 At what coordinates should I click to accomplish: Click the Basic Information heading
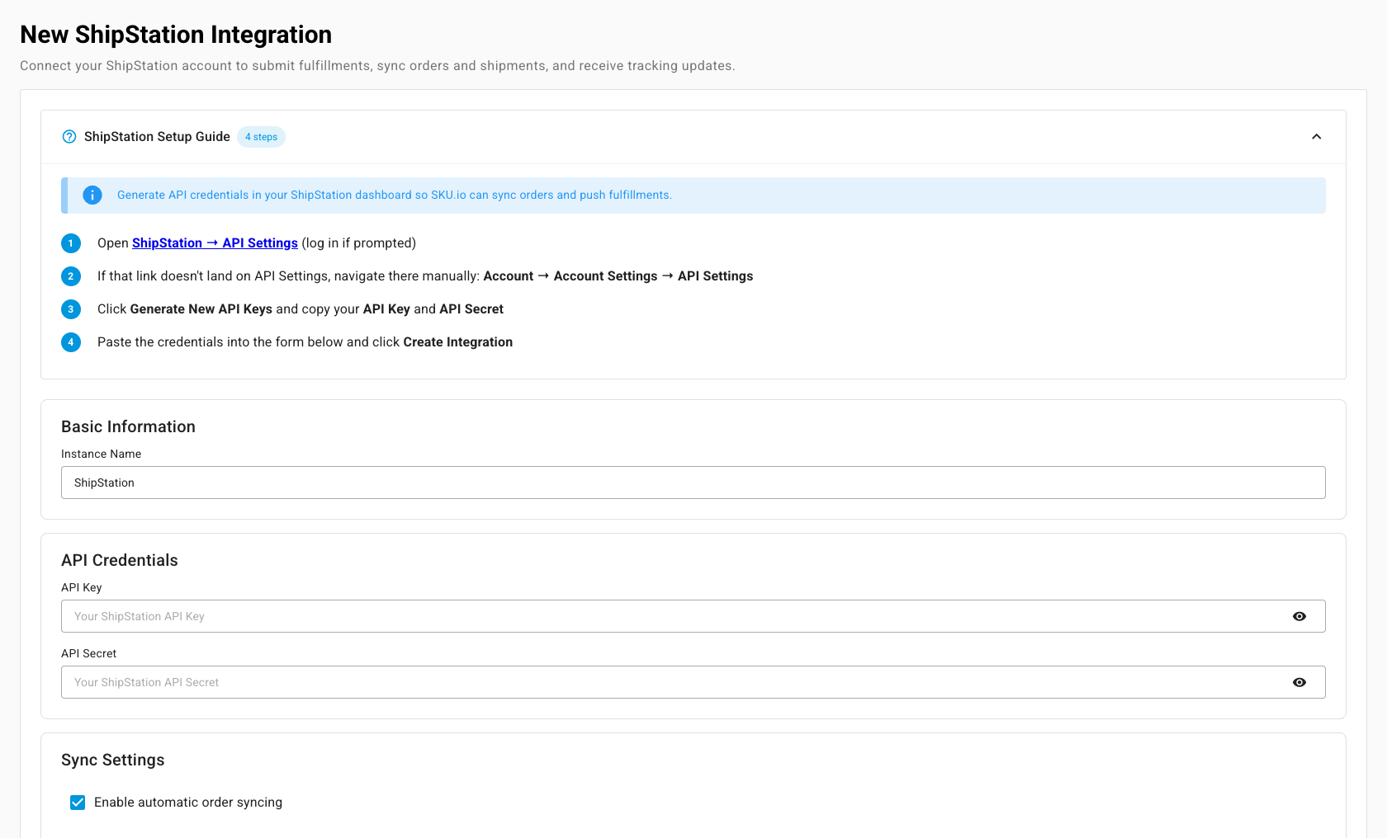pyautogui.click(x=128, y=426)
